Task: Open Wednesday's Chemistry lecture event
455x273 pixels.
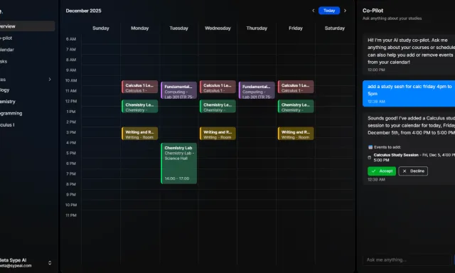Action: 218,107
